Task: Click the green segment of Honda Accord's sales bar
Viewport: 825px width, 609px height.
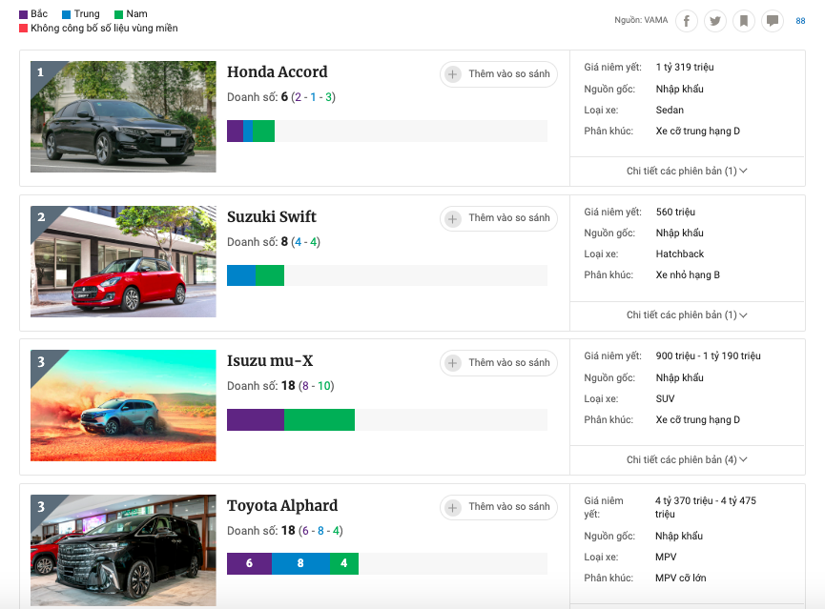Action: coord(263,131)
